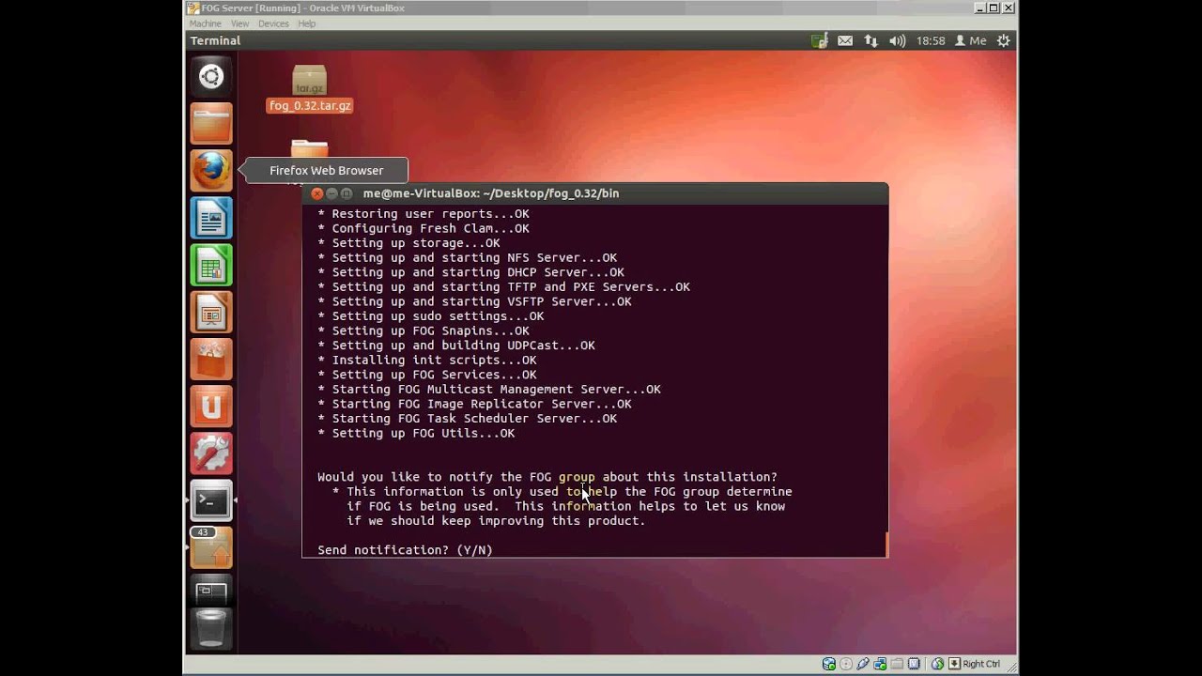
Task: Open the session gear menu in top panel
Action: click(1004, 40)
